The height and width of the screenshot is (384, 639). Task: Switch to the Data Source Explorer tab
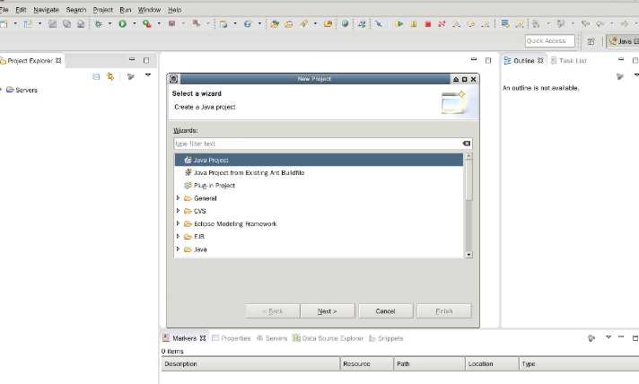pyautogui.click(x=328, y=338)
